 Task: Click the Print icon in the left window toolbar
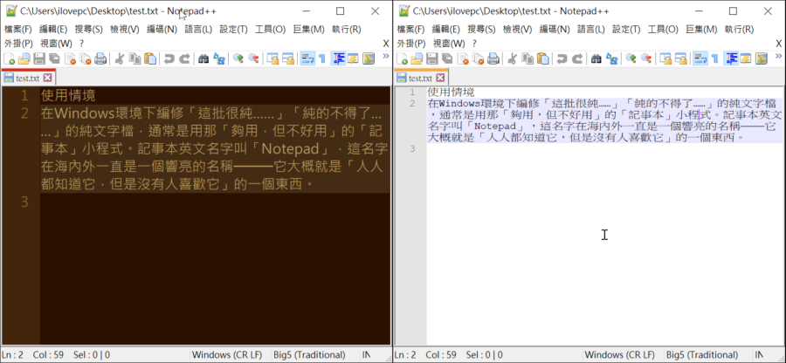click(x=100, y=59)
